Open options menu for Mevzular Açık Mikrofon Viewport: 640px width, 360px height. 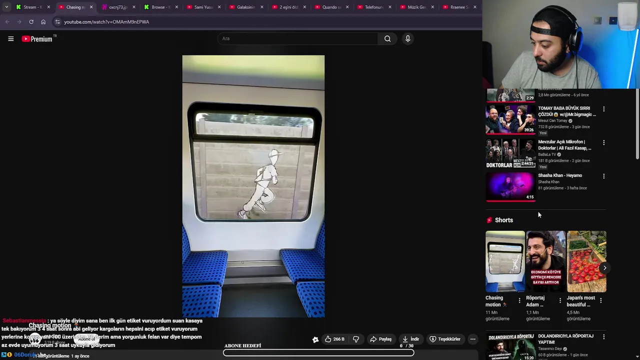point(603,142)
